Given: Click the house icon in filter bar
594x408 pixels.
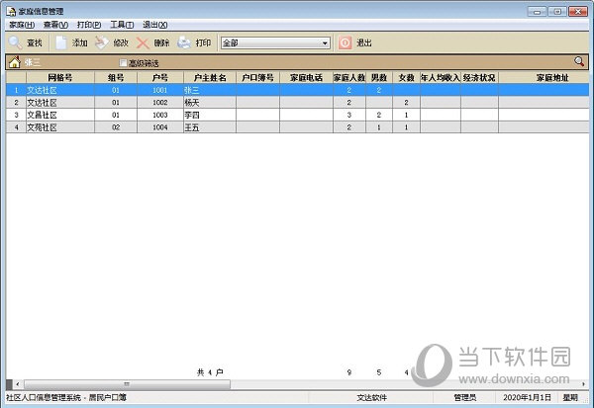Looking at the screenshot, I should (x=15, y=62).
